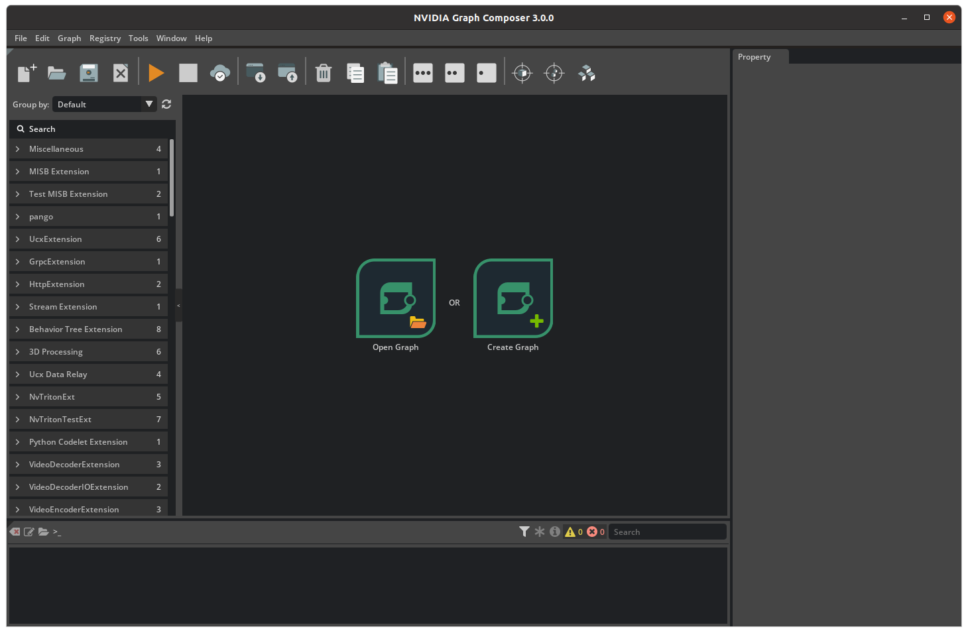Viewport: 968px width, 633px height.
Task: Close the graph with the X page icon
Action: pyautogui.click(x=121, y=73)
